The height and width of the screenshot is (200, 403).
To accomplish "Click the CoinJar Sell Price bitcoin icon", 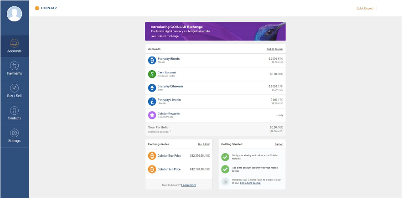I will (x=152, y=169).
